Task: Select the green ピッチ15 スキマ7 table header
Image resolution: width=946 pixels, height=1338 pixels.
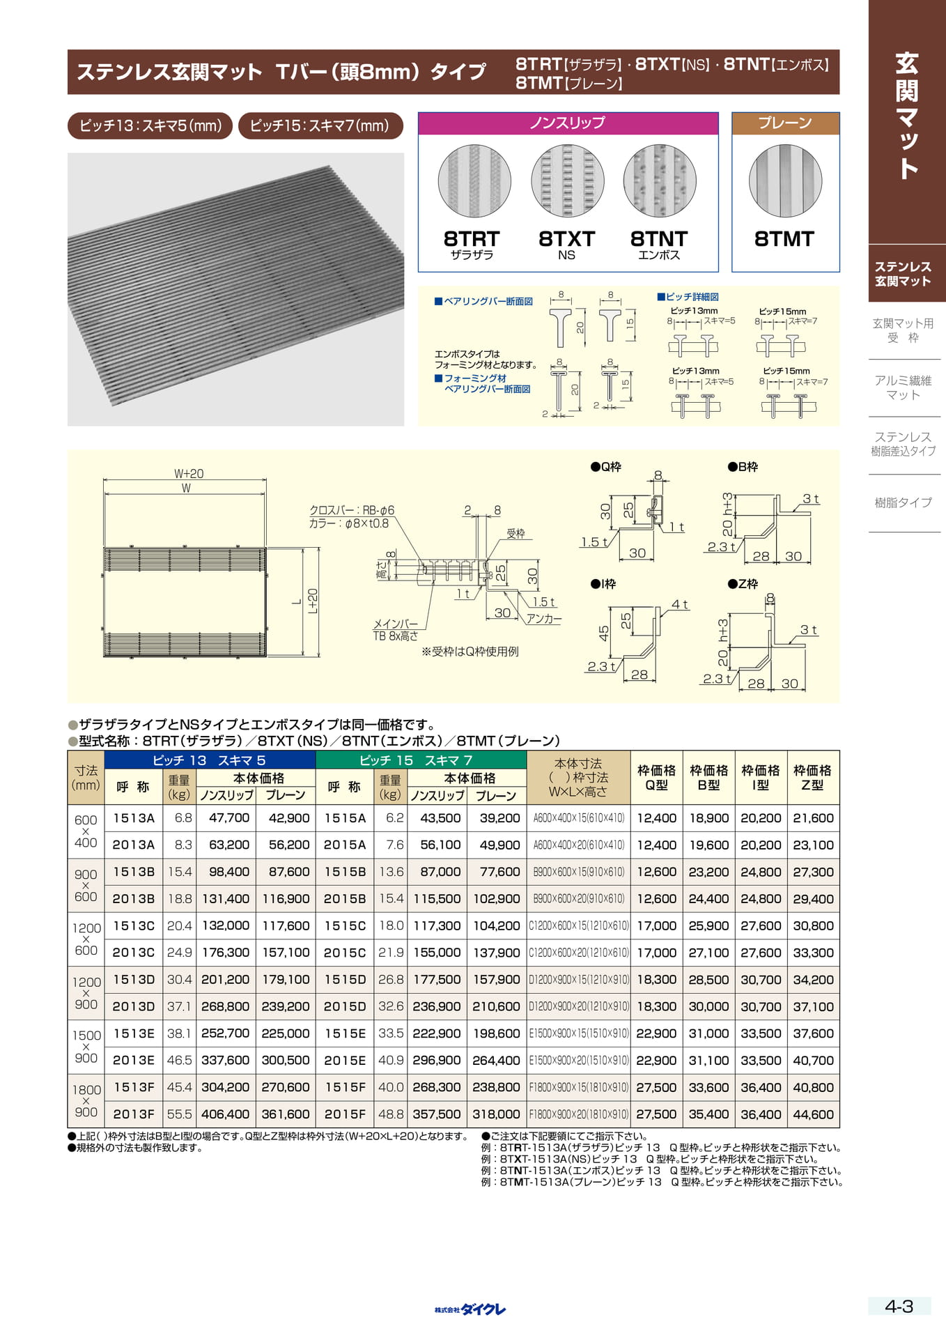Action: pyautogui.click(x=421, y=760)
